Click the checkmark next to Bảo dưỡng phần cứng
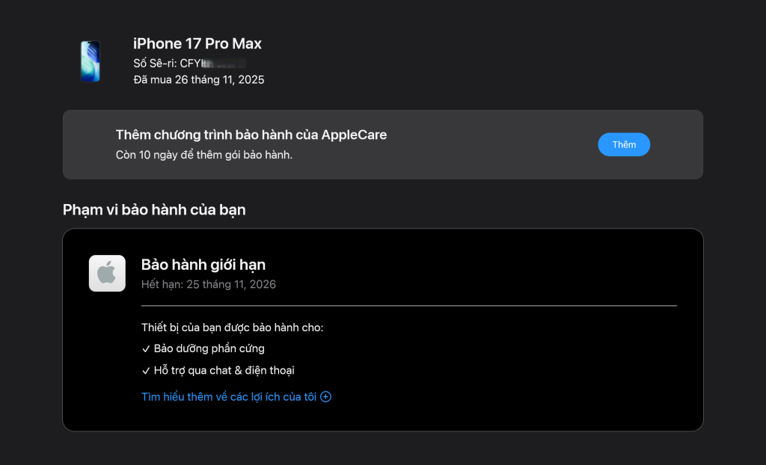This screenshot has height=465, width=766. click(x=146, y=348)
